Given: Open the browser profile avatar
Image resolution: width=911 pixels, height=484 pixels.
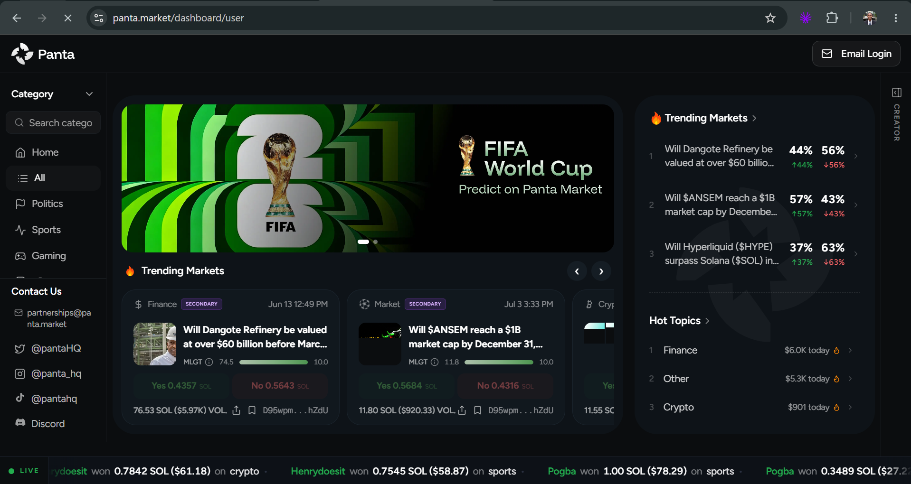Looking at the screenshot, I should tap(870, 18).
